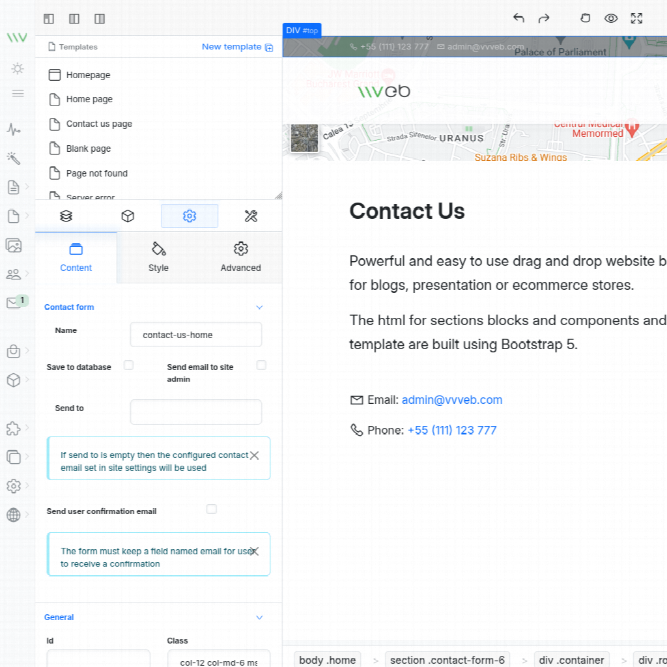Click New template button
This screenshot has width=667, height=667.
point(237,47)
